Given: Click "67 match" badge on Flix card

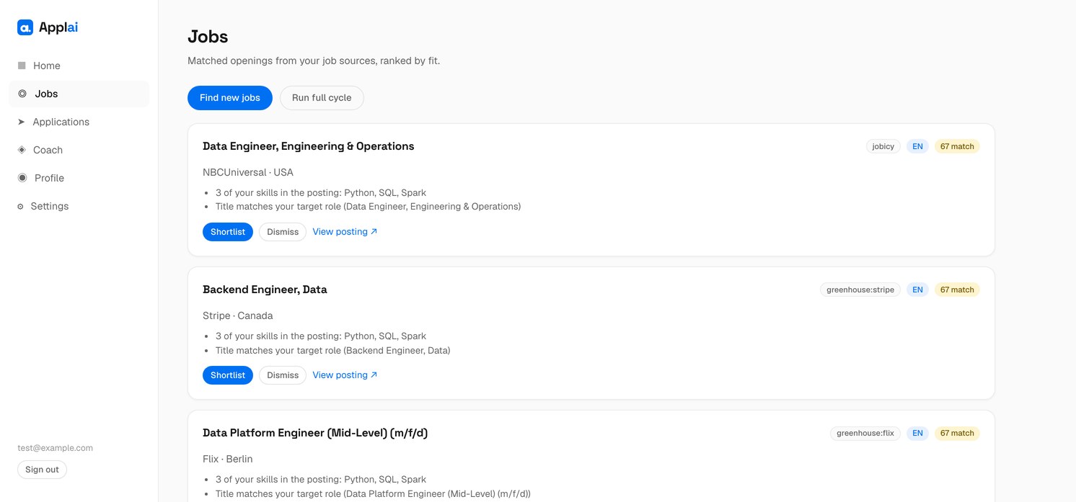Looking at the screenshot, I should (957, 433).
